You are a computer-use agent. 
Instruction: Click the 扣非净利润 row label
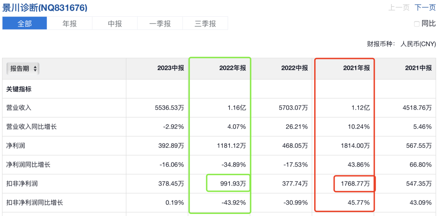tap(22, 184)
